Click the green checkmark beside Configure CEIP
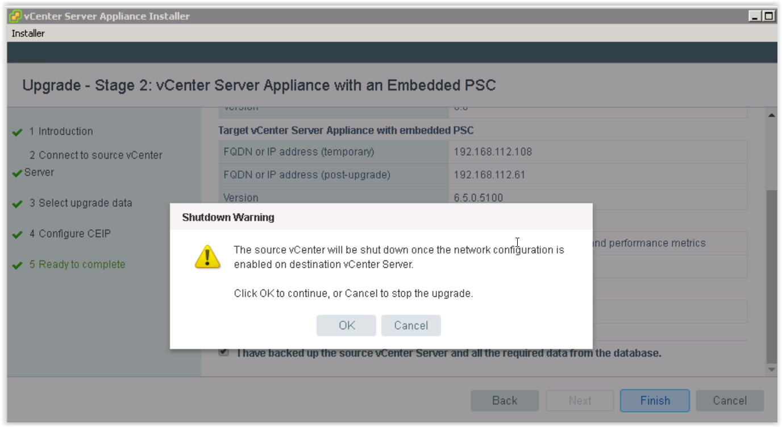This screenshot has height=427, width=782. pos(18,234)
